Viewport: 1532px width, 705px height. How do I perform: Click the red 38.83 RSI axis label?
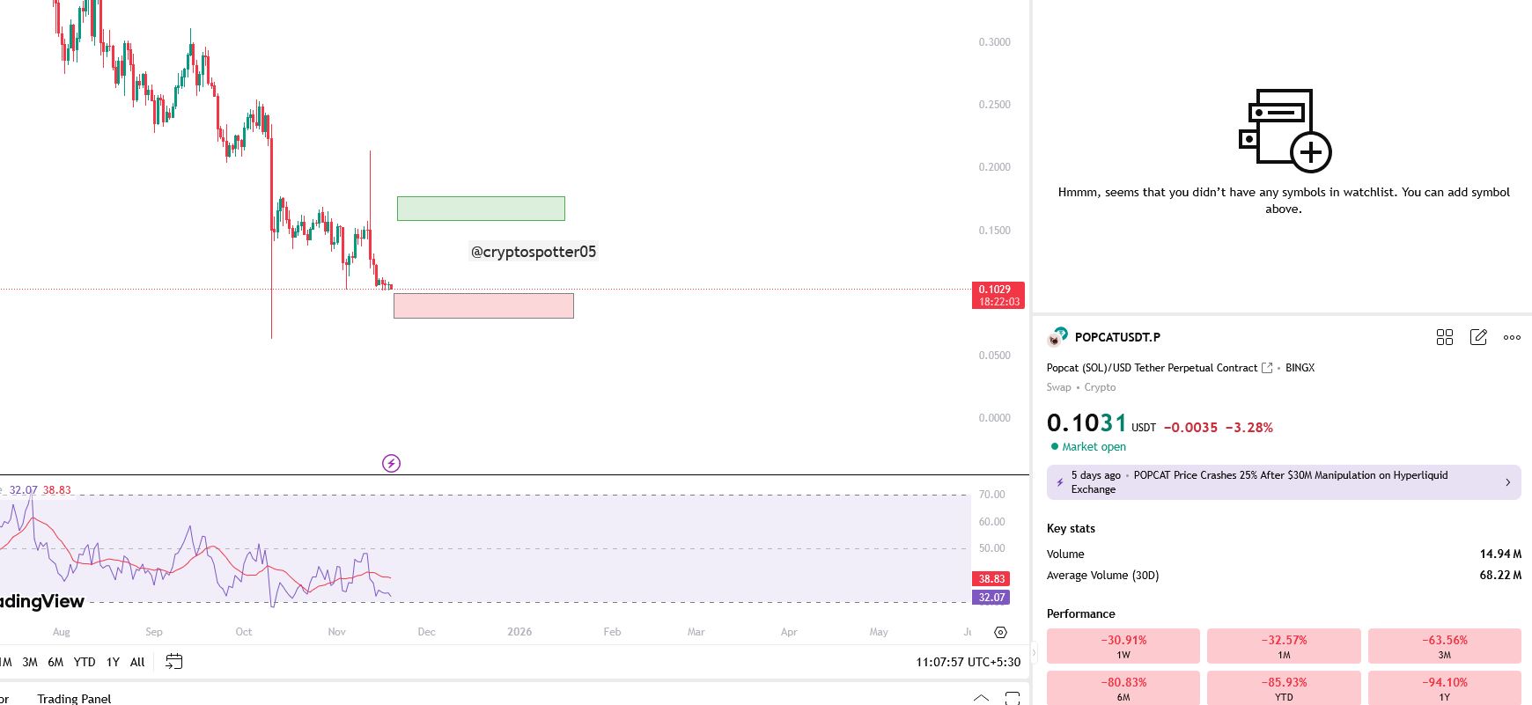click(991, 578)
